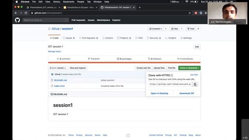Click Marketplace in GitHub header
Image resolution: width=249 pixels, height=140 pixels.
(103, 20)
